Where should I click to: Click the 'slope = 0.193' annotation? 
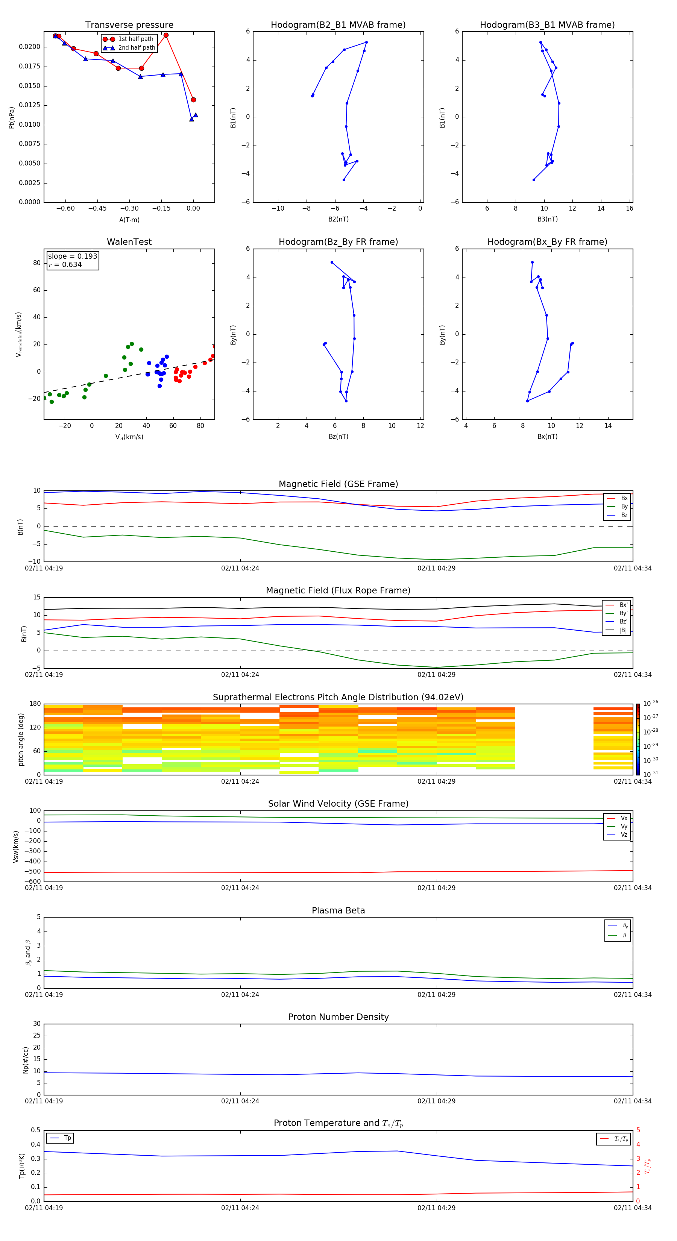(x=73, y=256)
